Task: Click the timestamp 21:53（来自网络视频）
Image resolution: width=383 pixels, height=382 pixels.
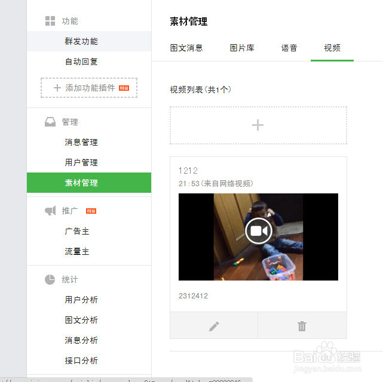Action: [x=216, y=183]
